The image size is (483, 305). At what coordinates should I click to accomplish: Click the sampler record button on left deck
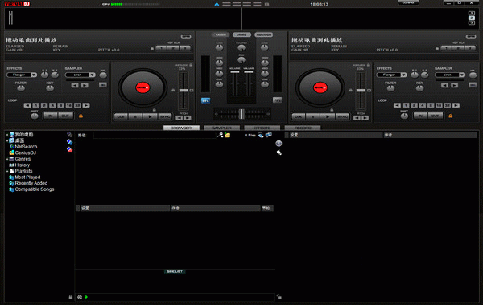[103, 85]
